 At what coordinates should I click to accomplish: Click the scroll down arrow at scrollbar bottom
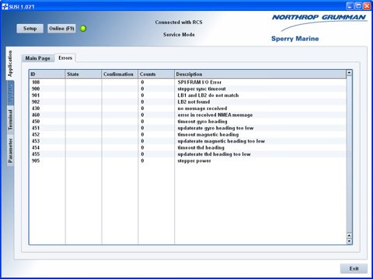[349, 241]
